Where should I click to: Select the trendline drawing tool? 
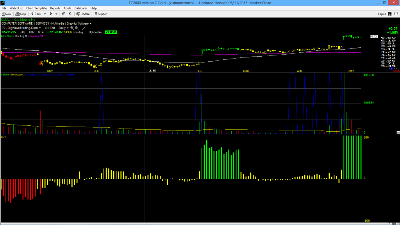tap(84, 28)
